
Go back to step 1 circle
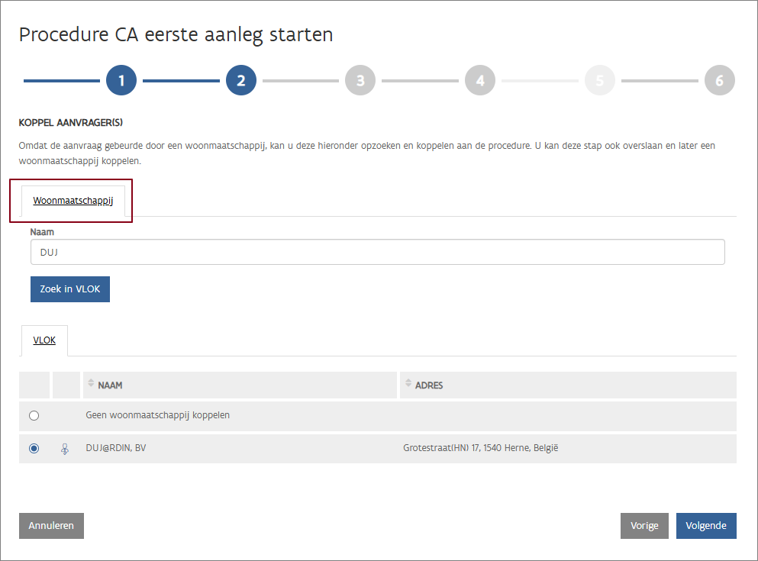click(121, 80)
